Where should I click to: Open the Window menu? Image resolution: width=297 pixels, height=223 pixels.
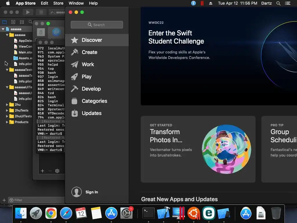[x=76, y=3]
